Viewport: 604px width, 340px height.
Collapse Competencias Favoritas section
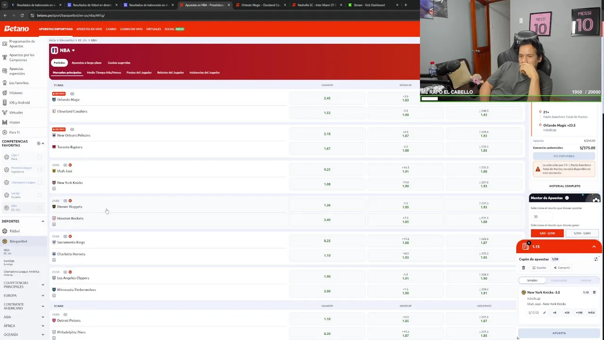pos(42,143)
